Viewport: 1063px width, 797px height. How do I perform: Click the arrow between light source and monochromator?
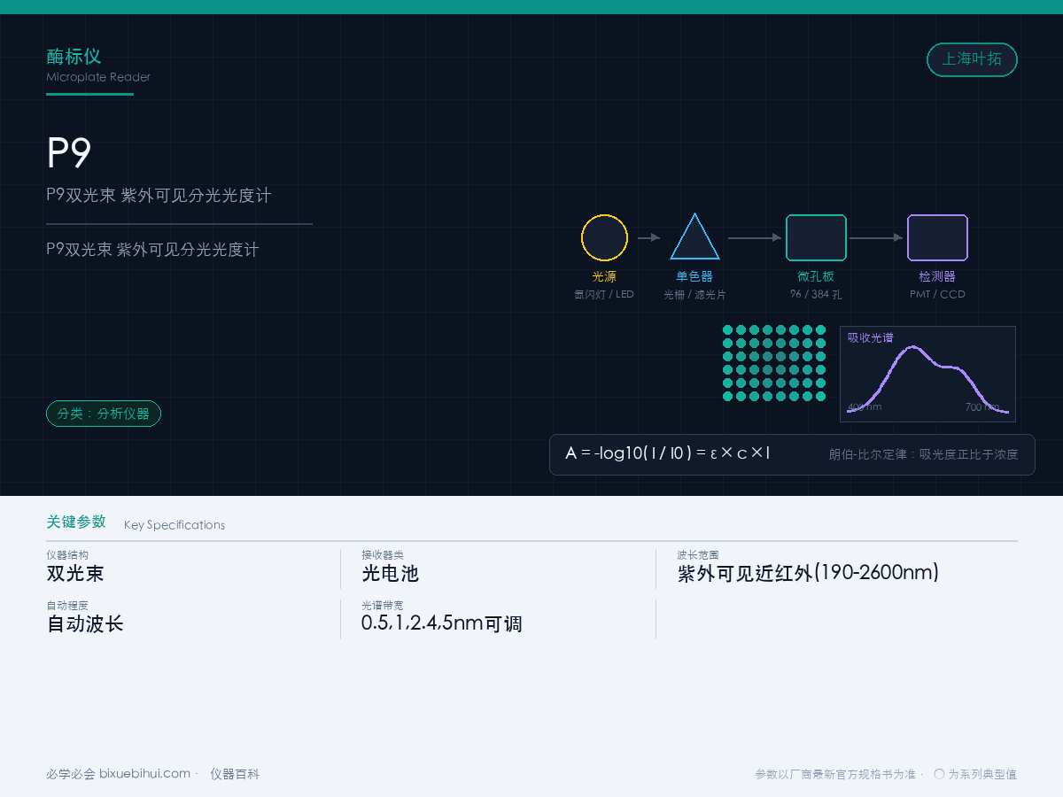coord(649,237)
